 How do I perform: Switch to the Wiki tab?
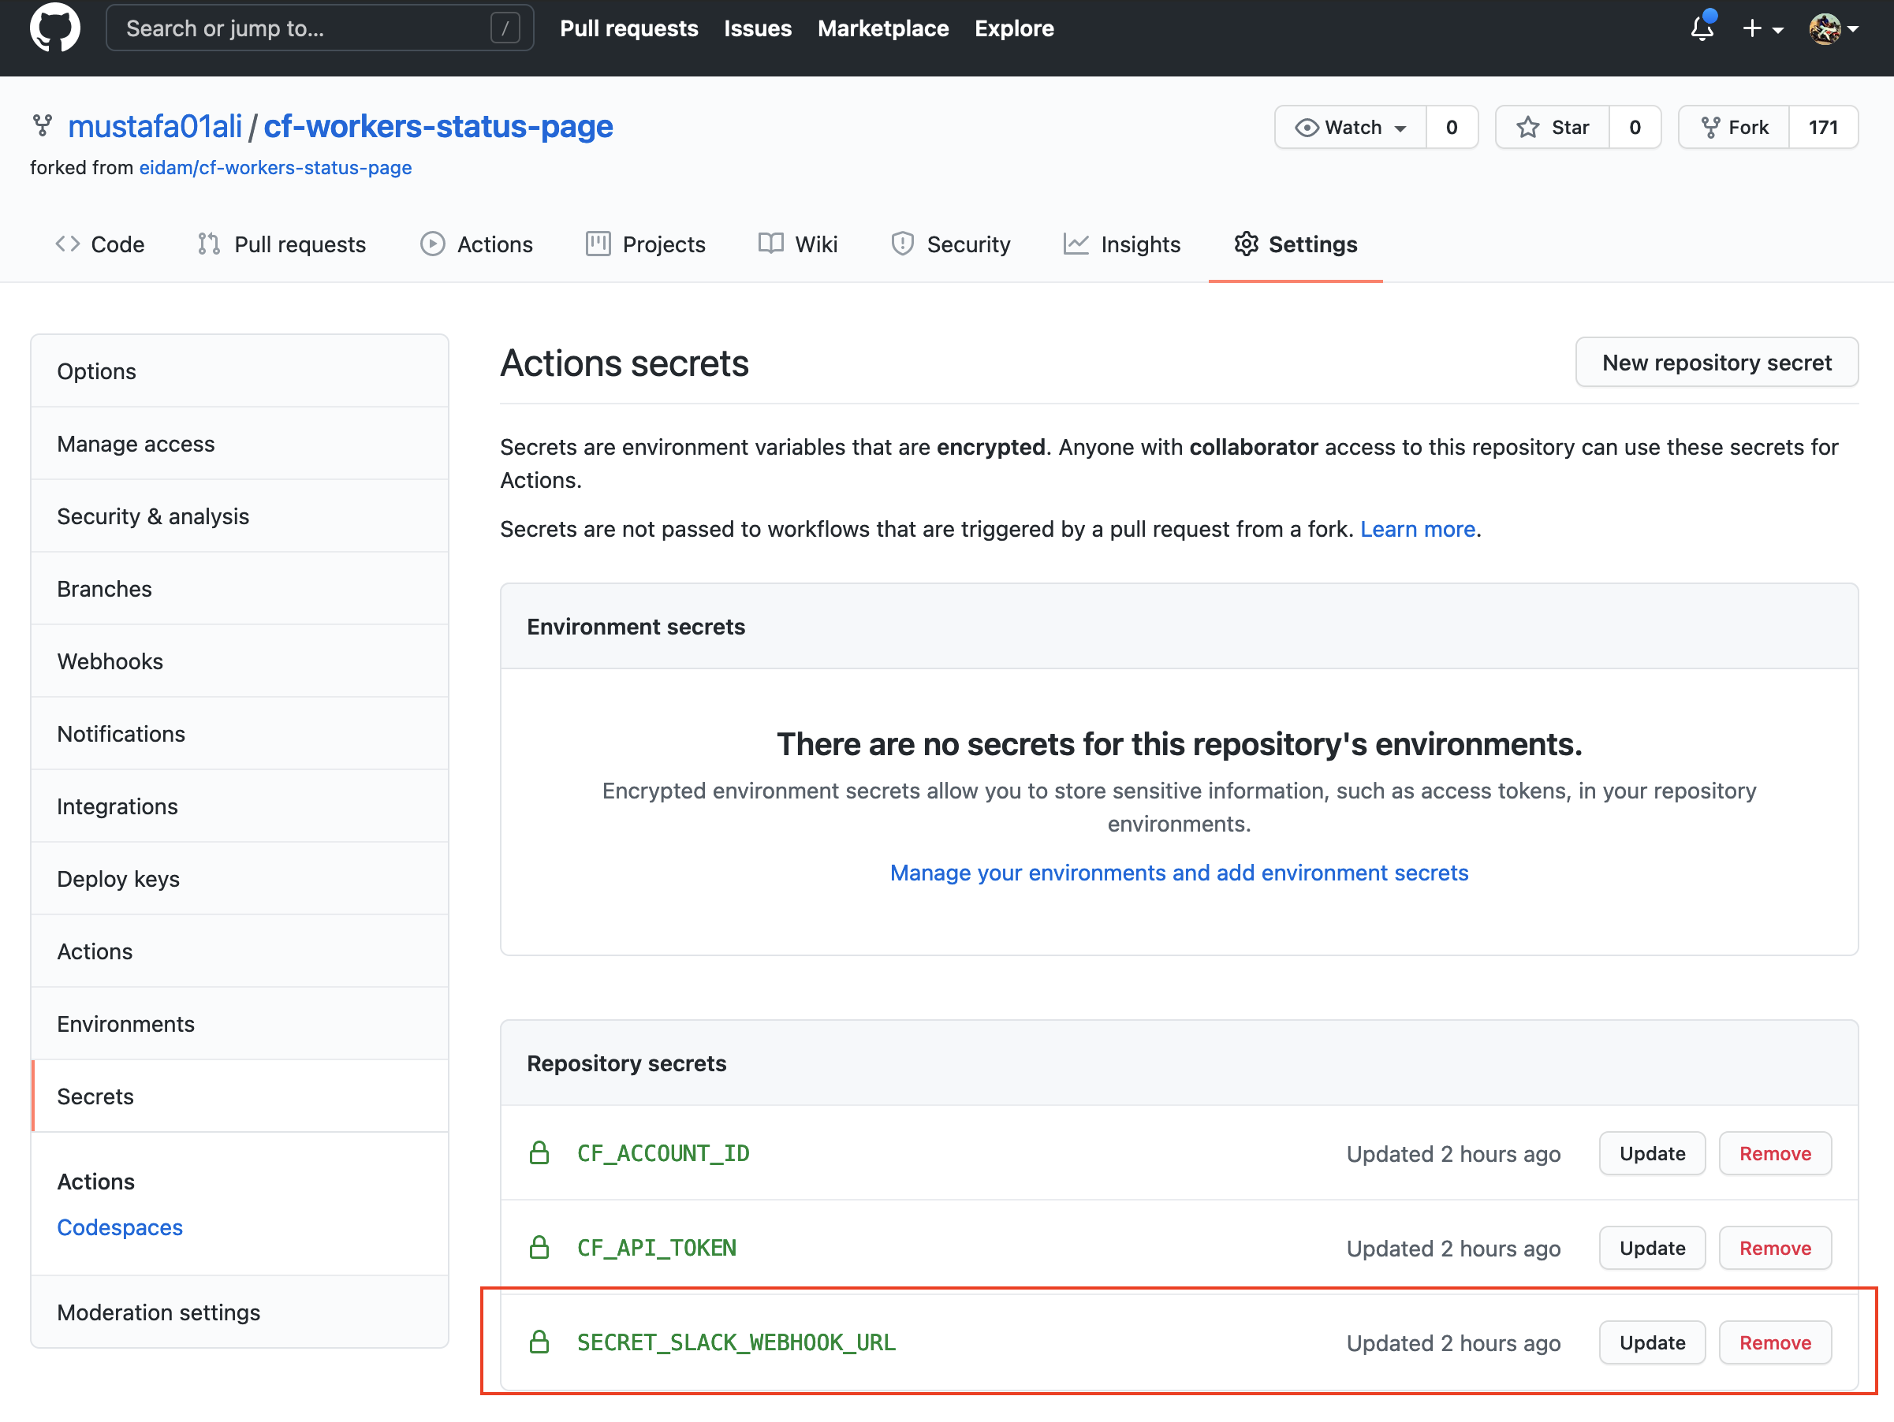[798, 245]
